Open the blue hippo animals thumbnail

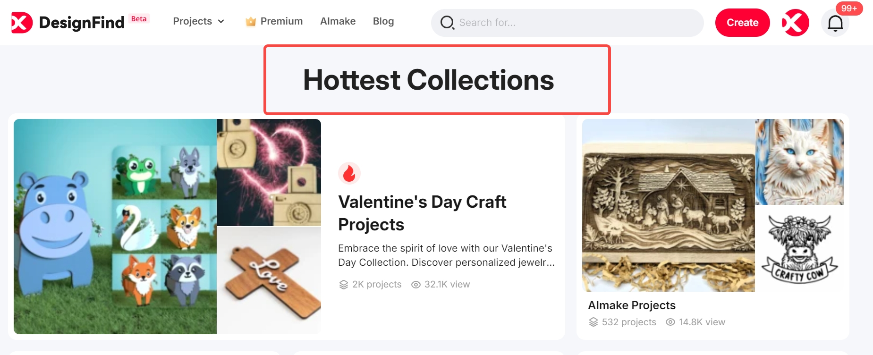tap(115, 227)
